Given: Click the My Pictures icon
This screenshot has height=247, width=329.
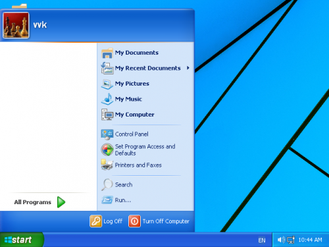Looking at the screenshot, I should click(x=107, y=84).
